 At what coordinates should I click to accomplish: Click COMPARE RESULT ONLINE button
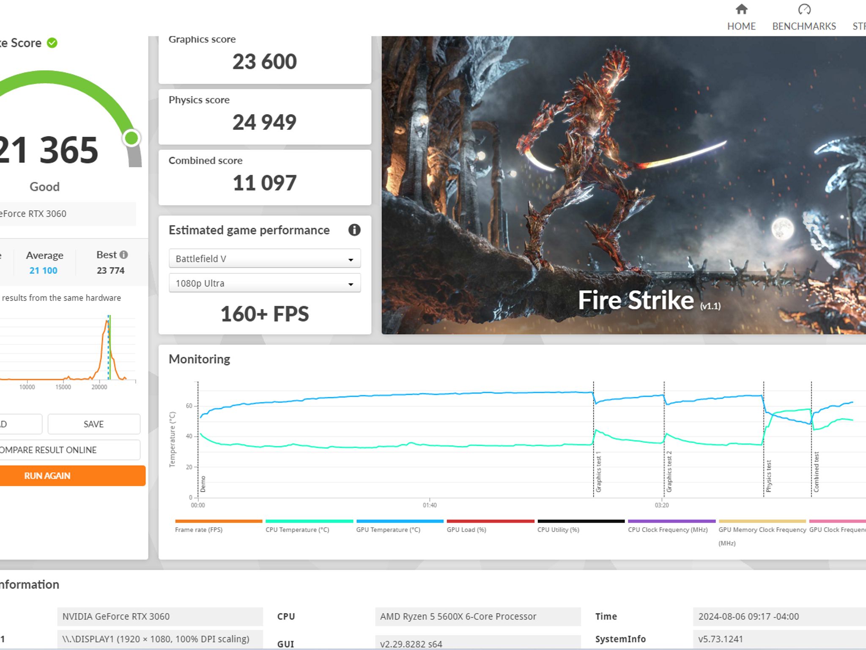pos(70,450)
